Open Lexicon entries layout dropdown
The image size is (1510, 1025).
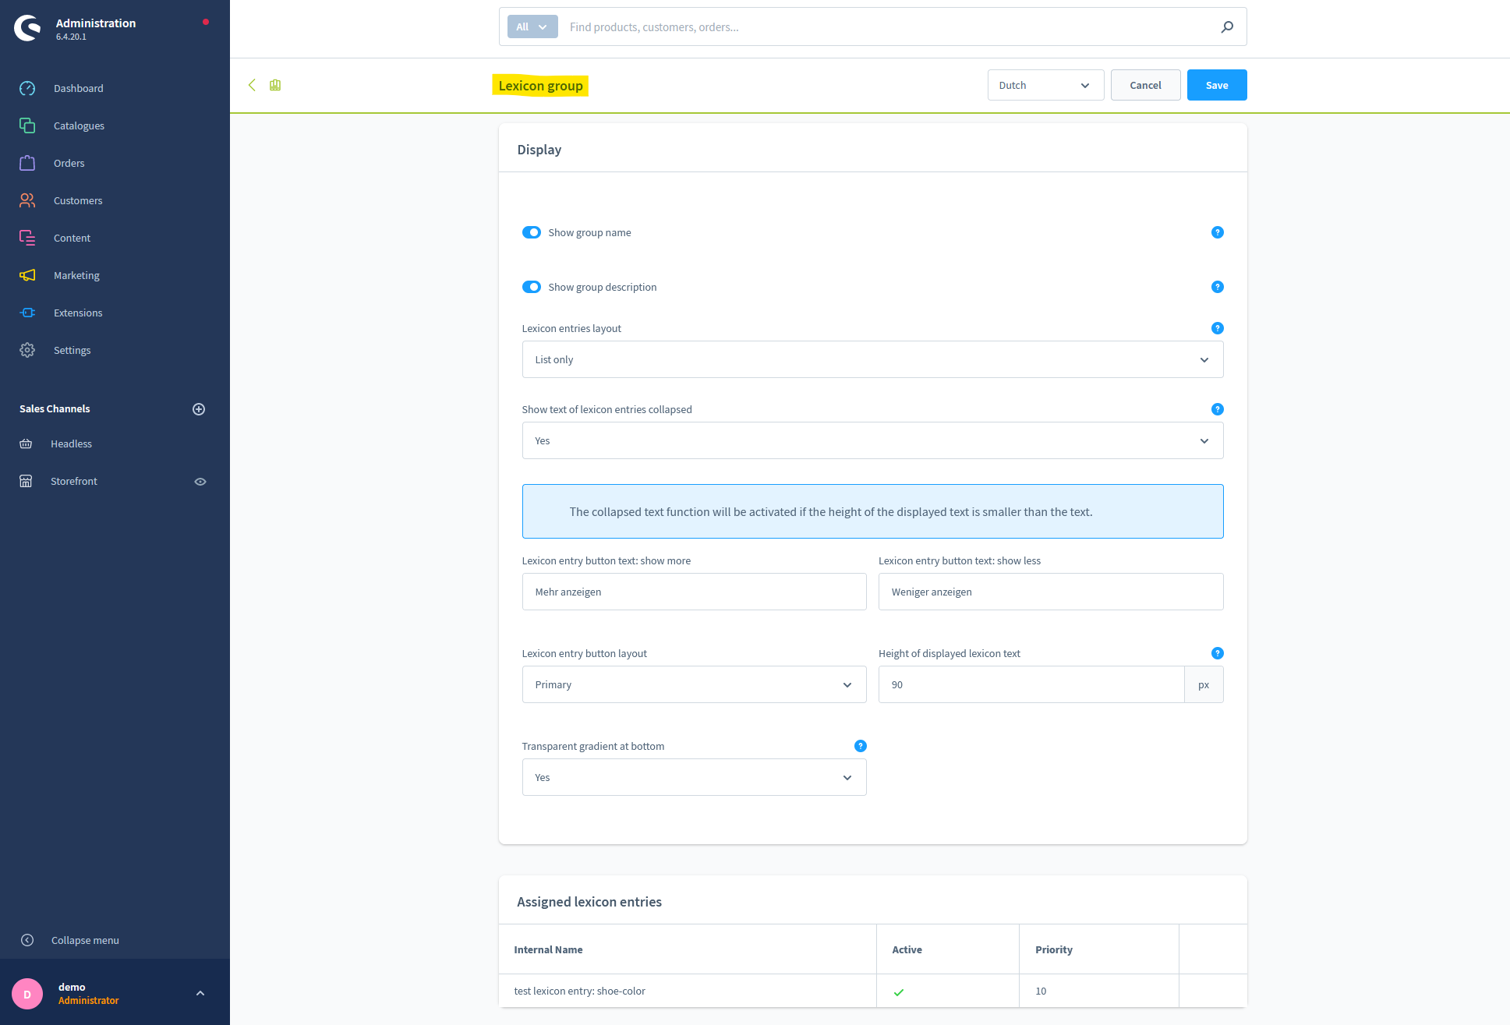point(872,359)
